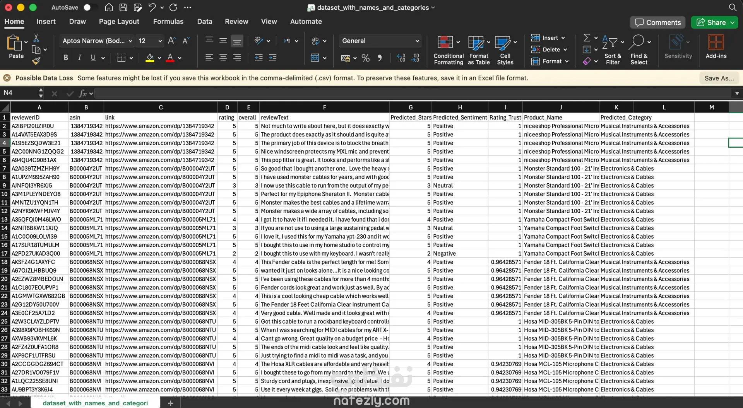Click the Decrease Indent icon

259,58
